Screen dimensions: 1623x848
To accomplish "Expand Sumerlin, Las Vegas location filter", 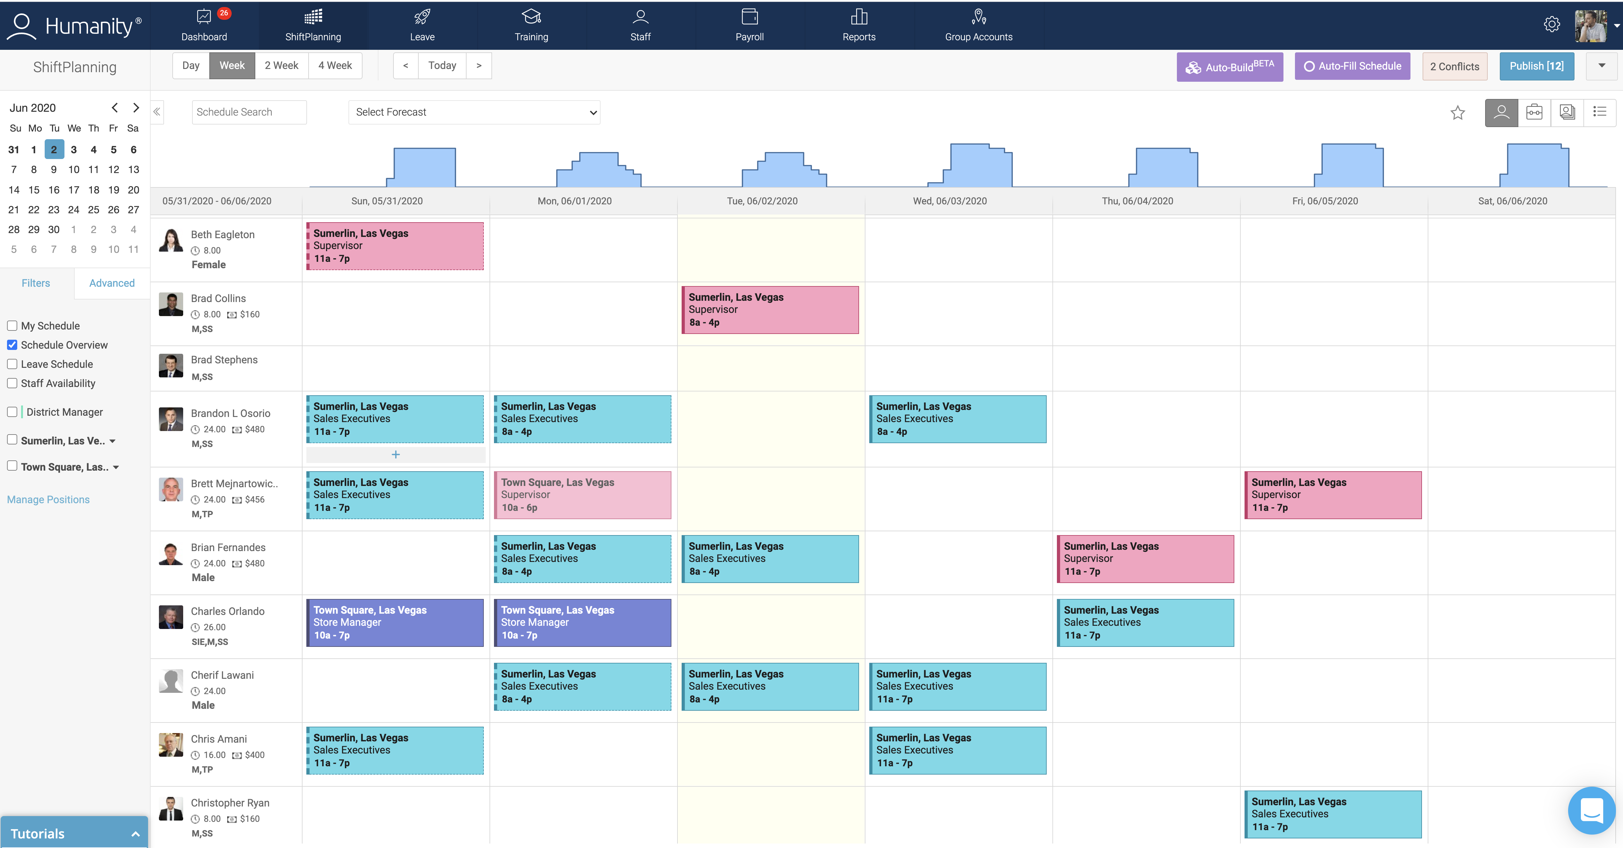I will point(113,441).
